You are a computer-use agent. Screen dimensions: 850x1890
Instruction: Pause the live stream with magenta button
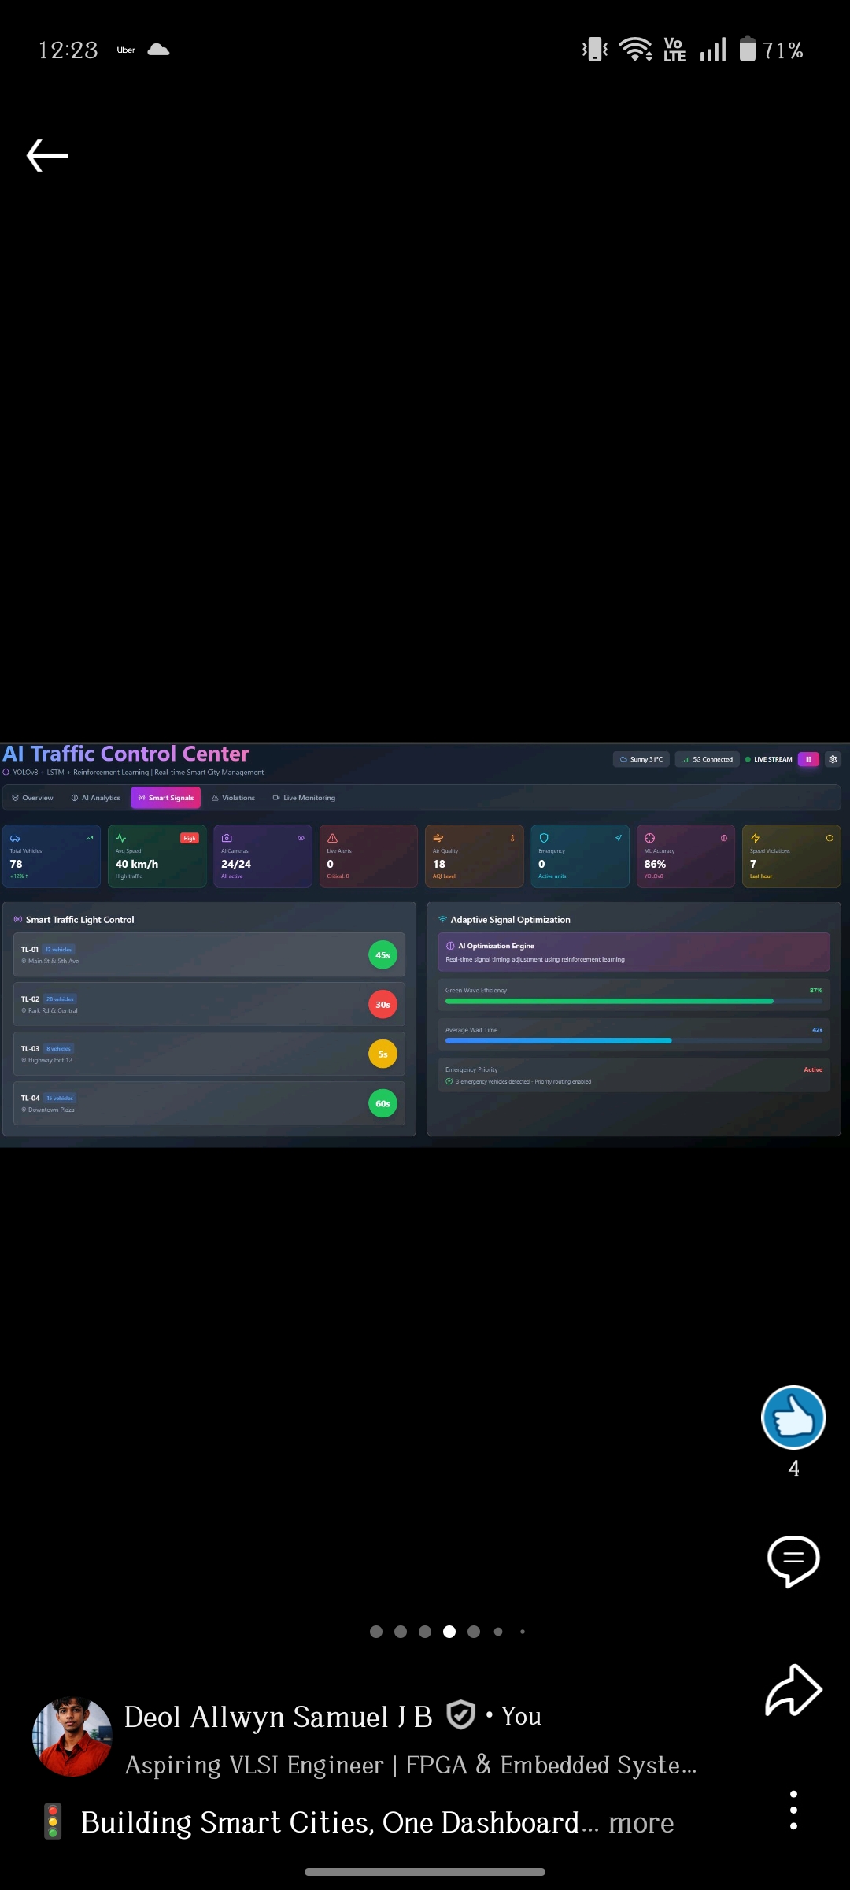pyautogui.click(x=808, y=759)
